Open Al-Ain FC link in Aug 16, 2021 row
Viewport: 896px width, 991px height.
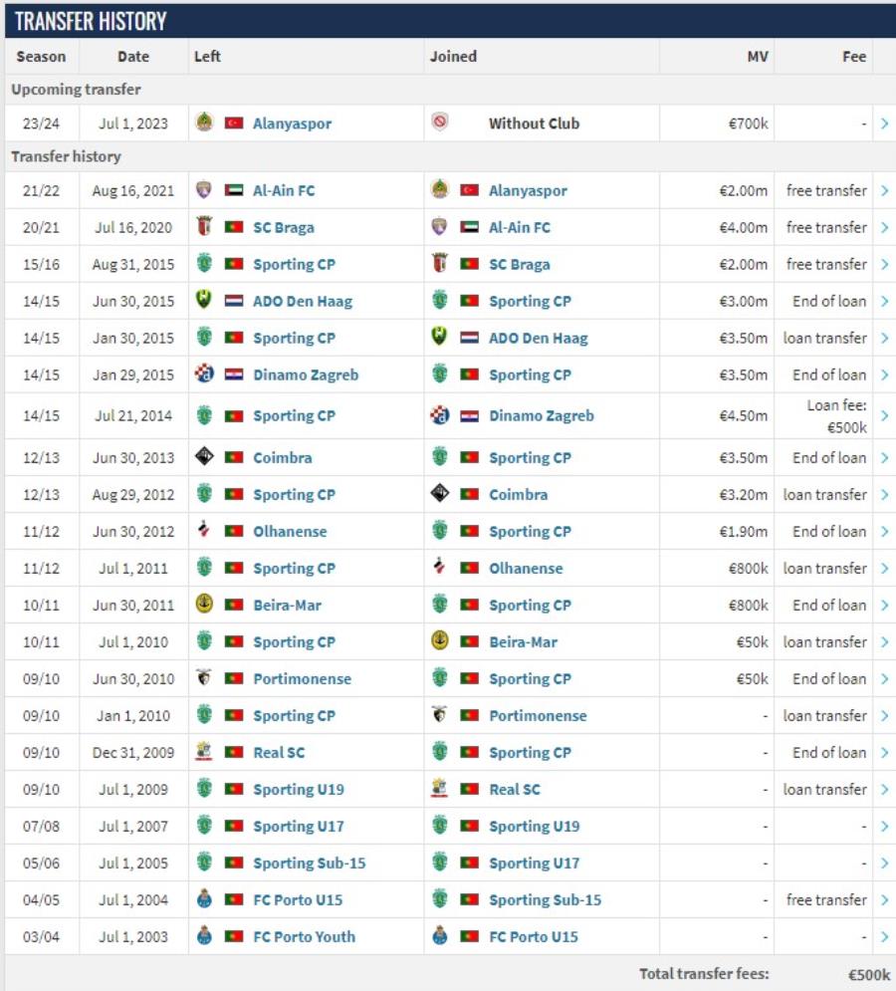[x=284, y=190]
